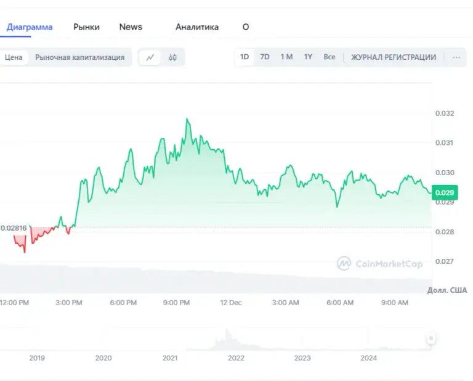Click the 2024 year on overview timeline
Image resolution: width=473 pixels, height=381 pixels.
click(369, 358)
